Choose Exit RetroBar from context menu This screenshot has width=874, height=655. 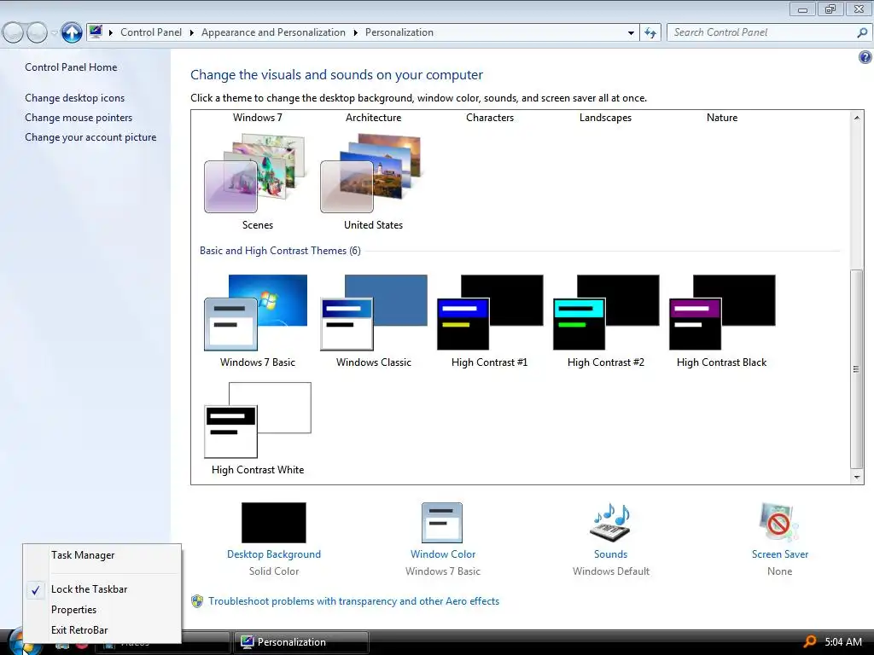(x=102, y=630)
